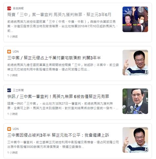Select the 自由時報 source name
156x159 pixels.
click(18, 8)
